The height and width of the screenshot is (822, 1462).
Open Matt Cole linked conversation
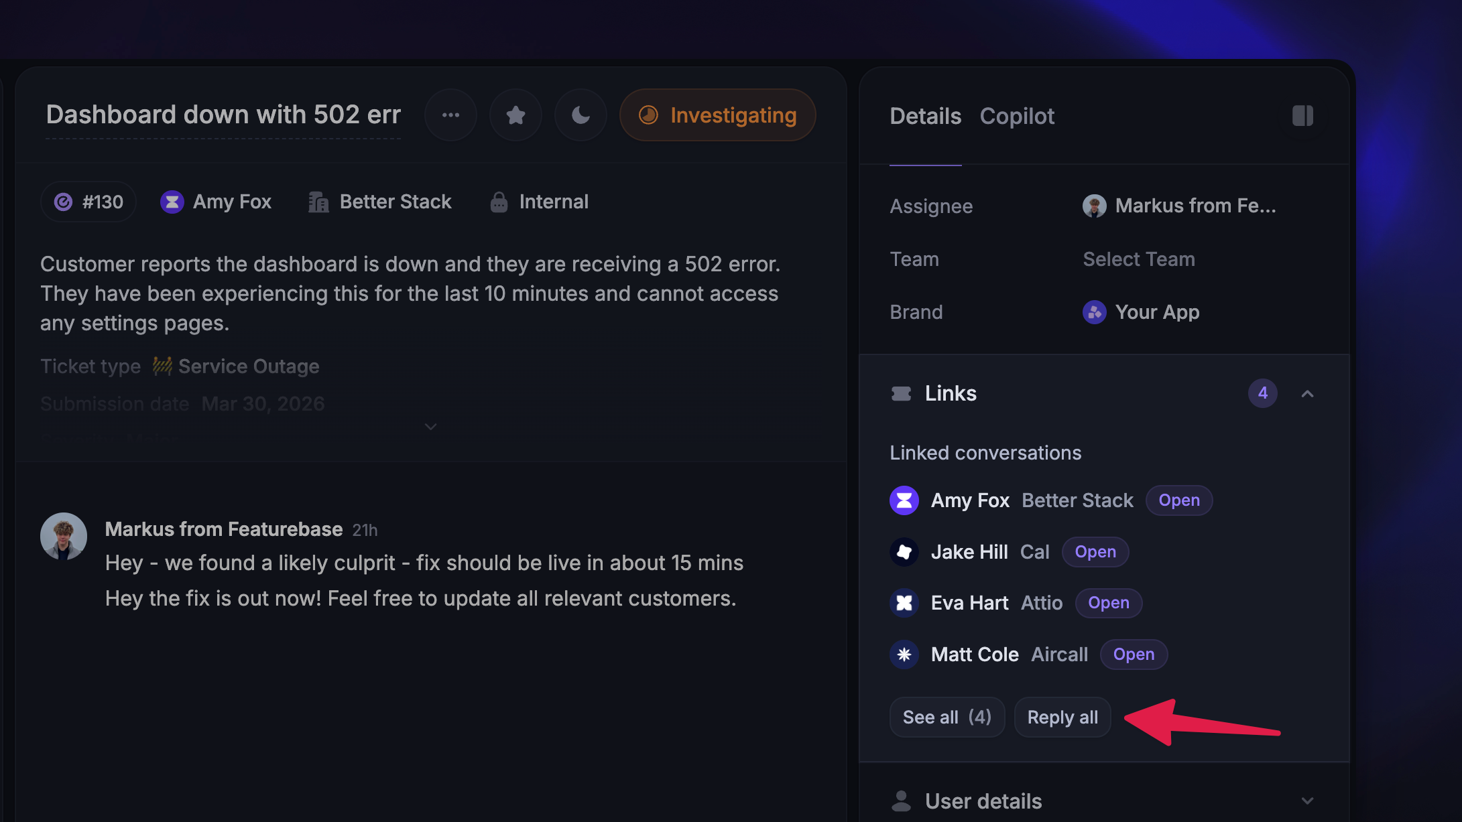click(x=975, y=655)
